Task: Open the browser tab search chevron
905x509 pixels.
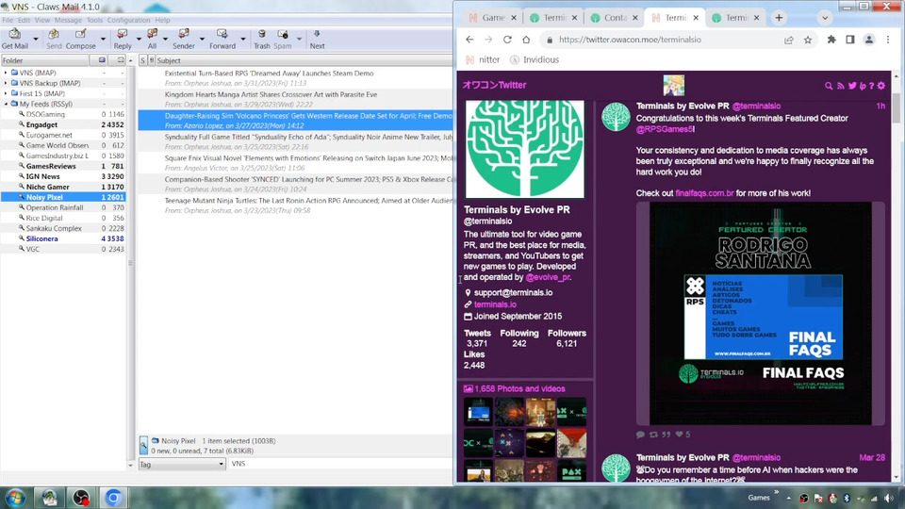Action: (x=825, y=18)
